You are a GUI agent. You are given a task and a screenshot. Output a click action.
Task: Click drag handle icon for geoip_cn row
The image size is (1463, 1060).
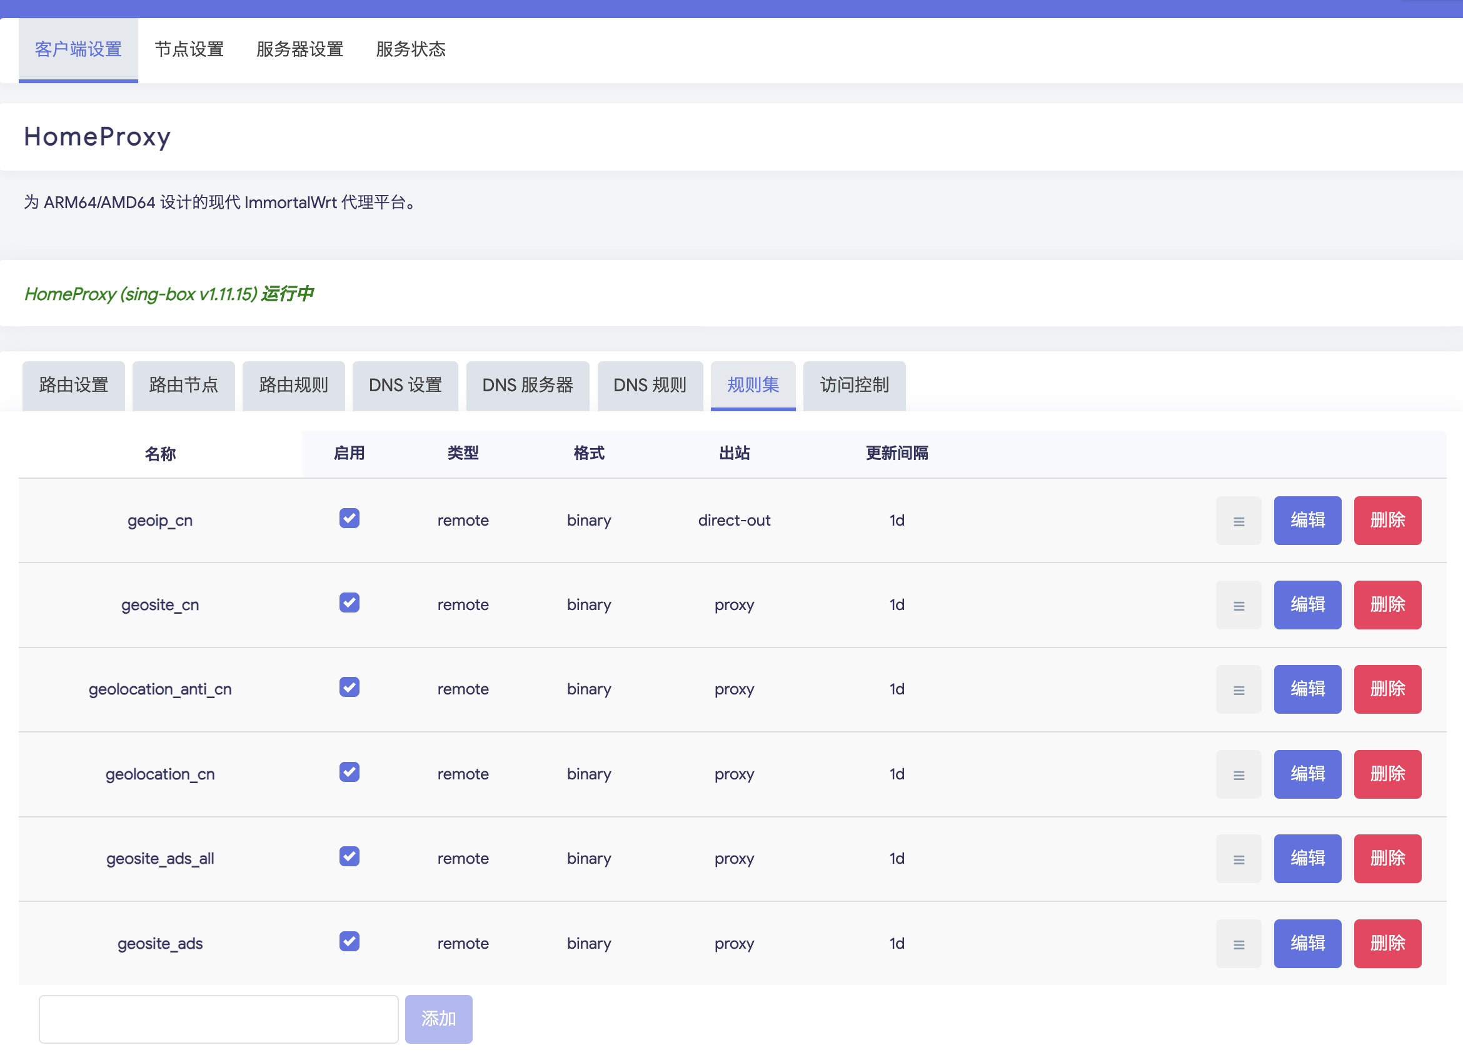point(1238,521)
